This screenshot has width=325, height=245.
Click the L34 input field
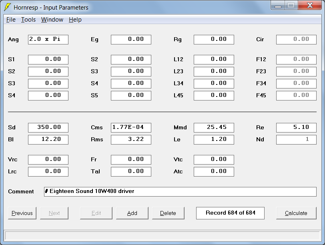coord(214,84)
